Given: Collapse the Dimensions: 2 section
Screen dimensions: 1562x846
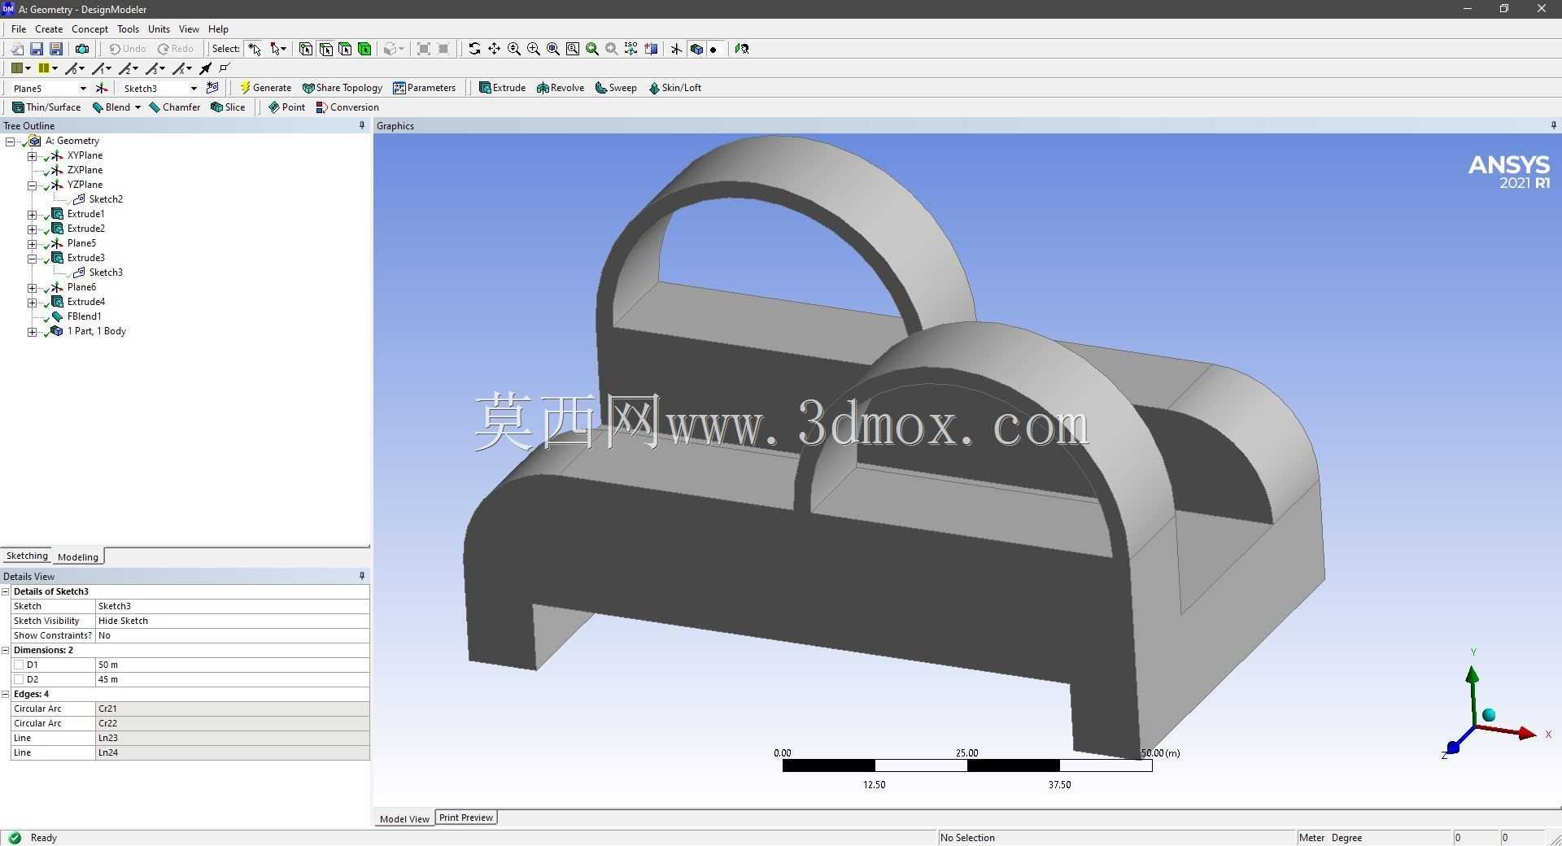Looking at the screenshot, I should [6, 650].
